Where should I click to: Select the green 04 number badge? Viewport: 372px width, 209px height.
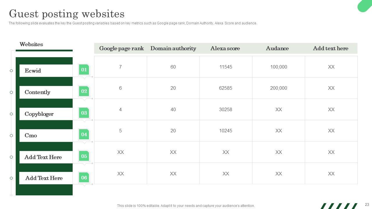coord(84,134)
